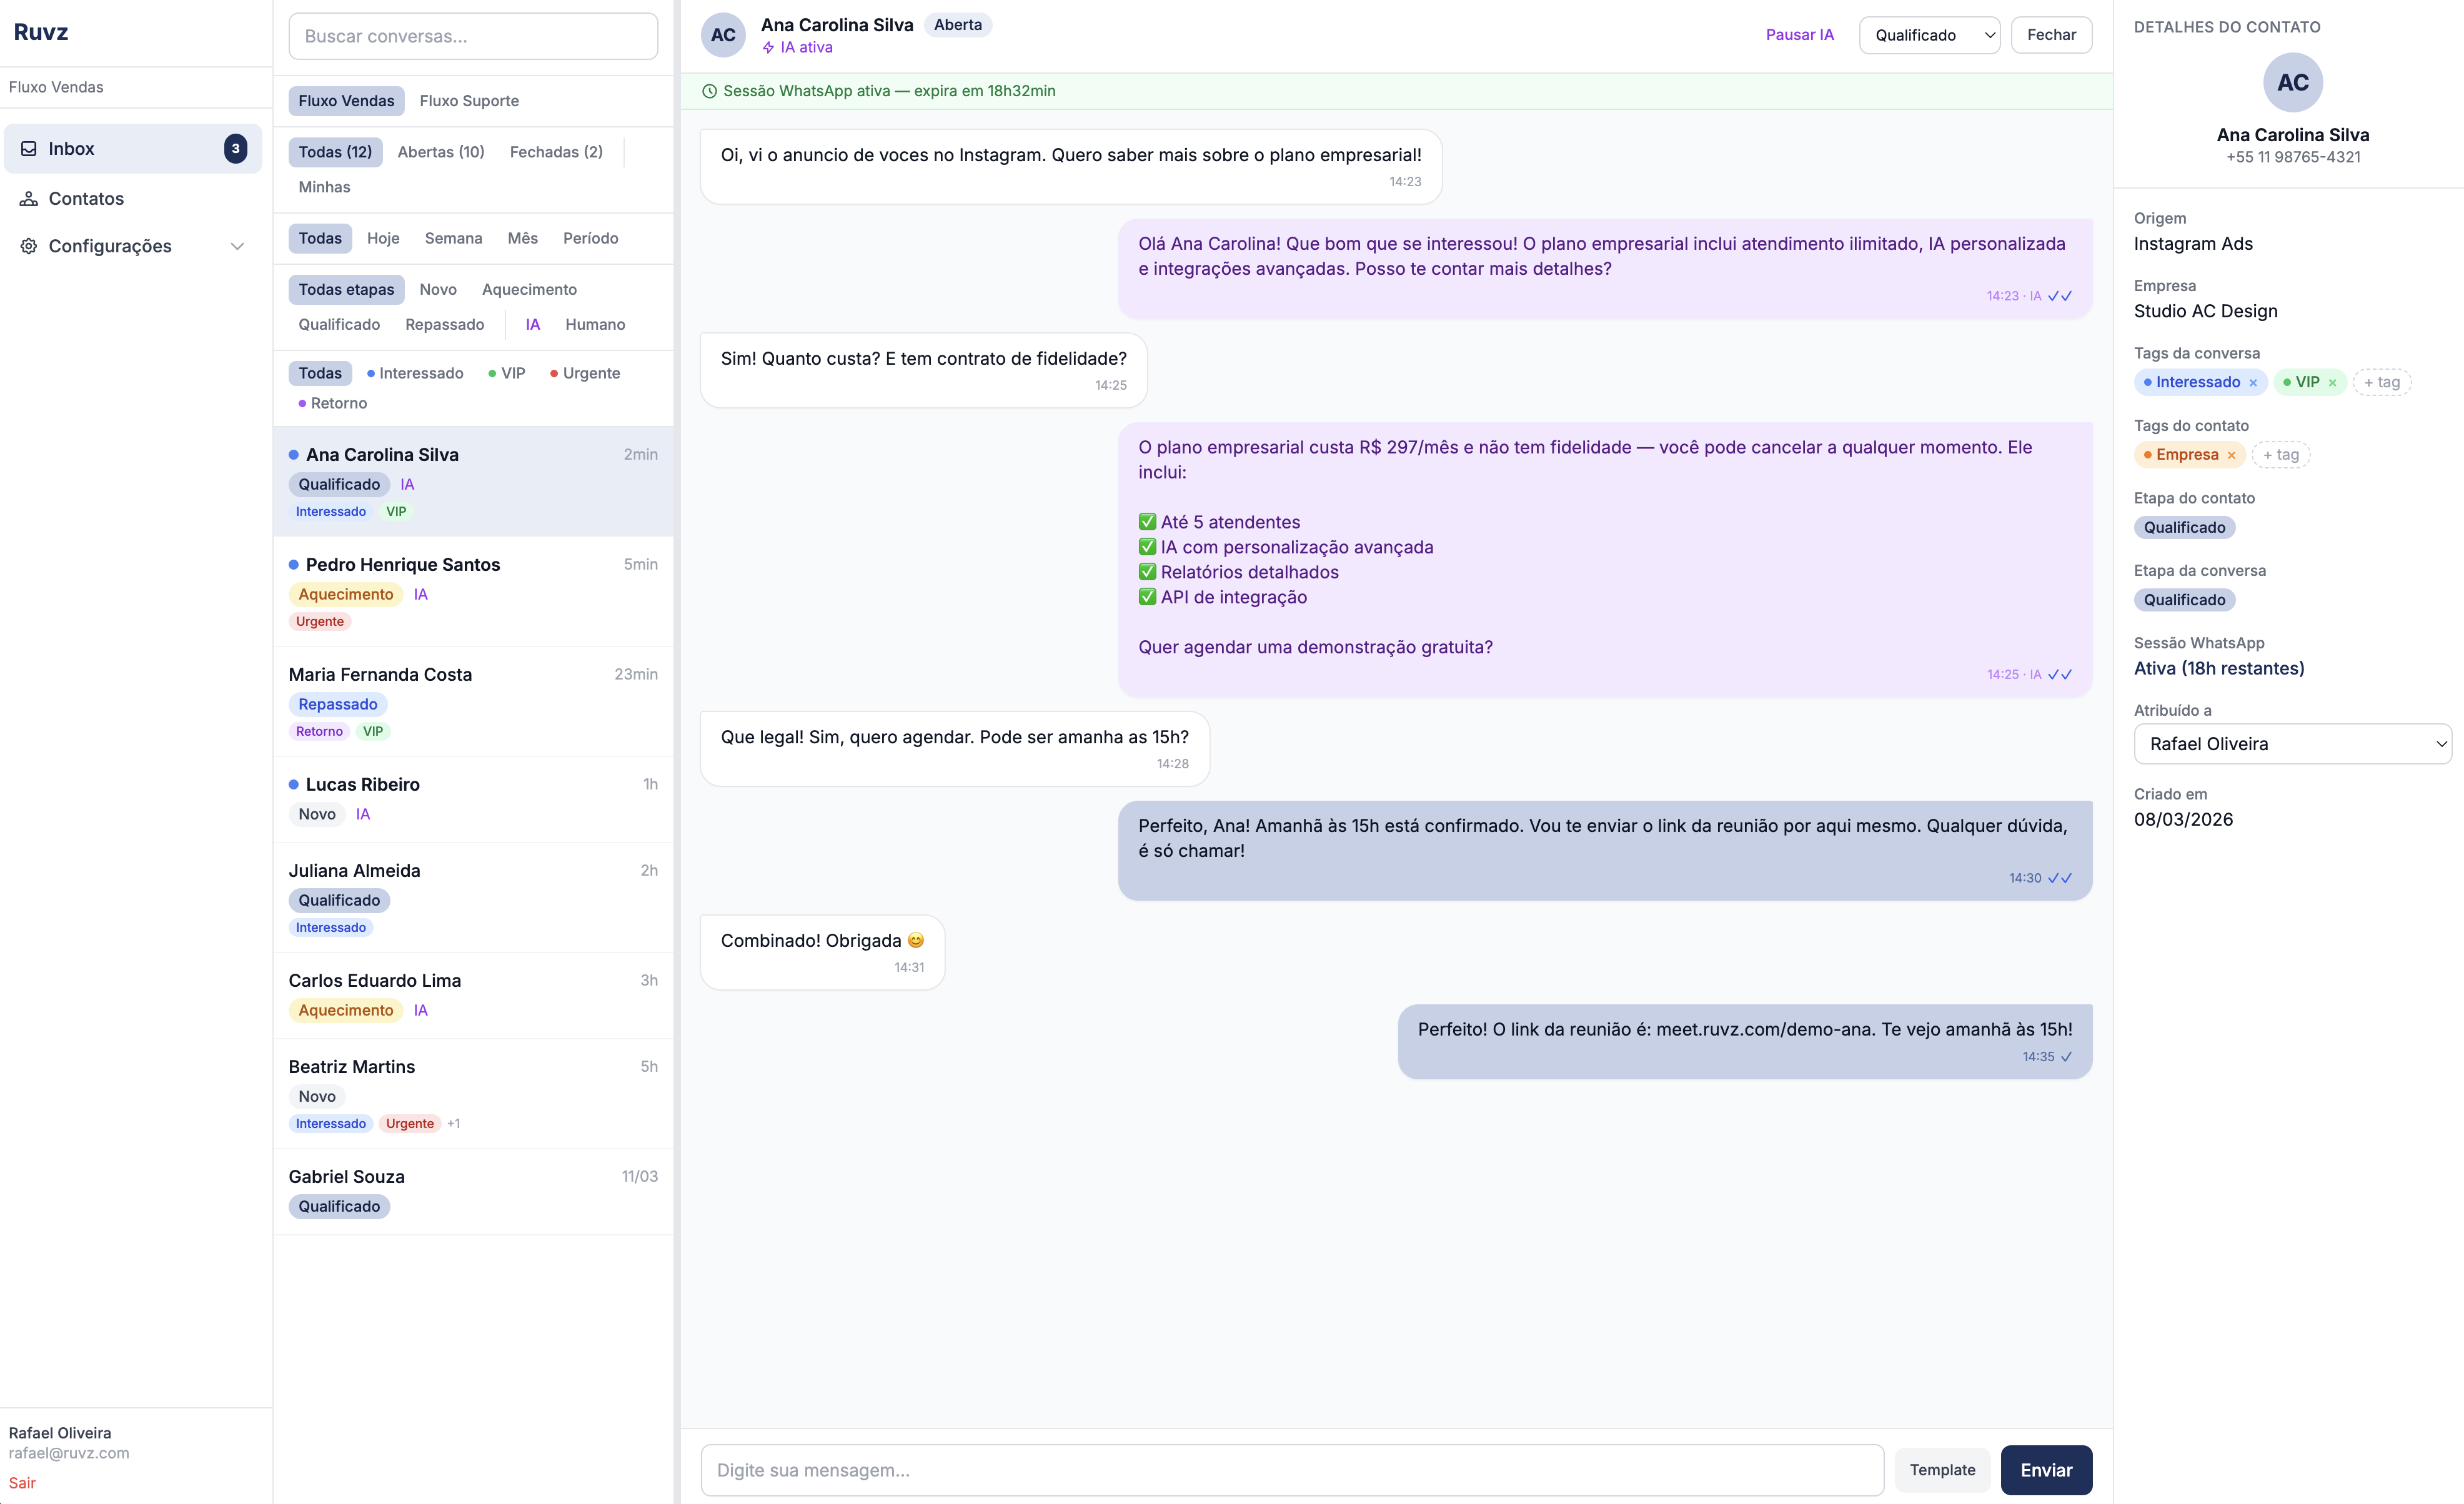
Task: Click the Sair logout link
Action: point(22,1483)
